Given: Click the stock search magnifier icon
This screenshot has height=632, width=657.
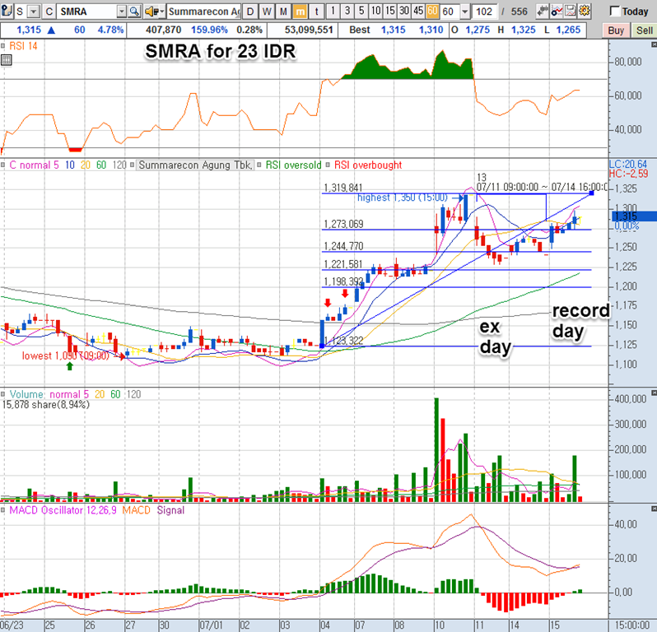Looking at the screenshot, I should point(133,12).
